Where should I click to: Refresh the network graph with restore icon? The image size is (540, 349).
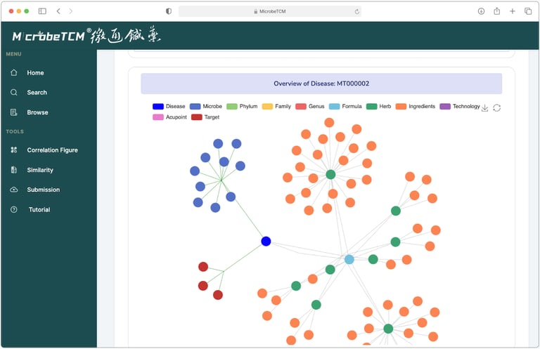(x=496, y=108)
